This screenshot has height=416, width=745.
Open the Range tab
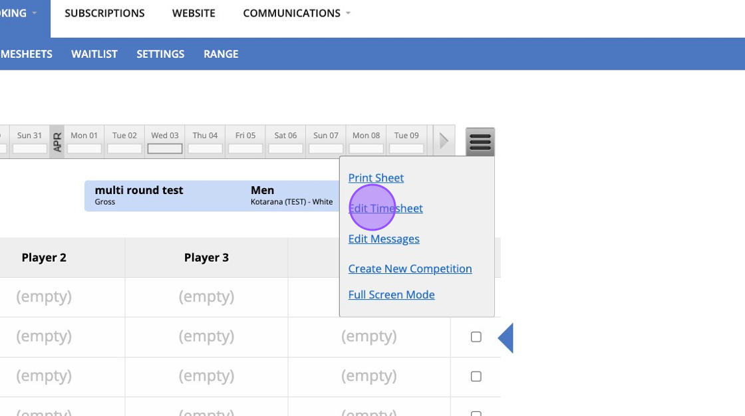(x=221, y=54)
